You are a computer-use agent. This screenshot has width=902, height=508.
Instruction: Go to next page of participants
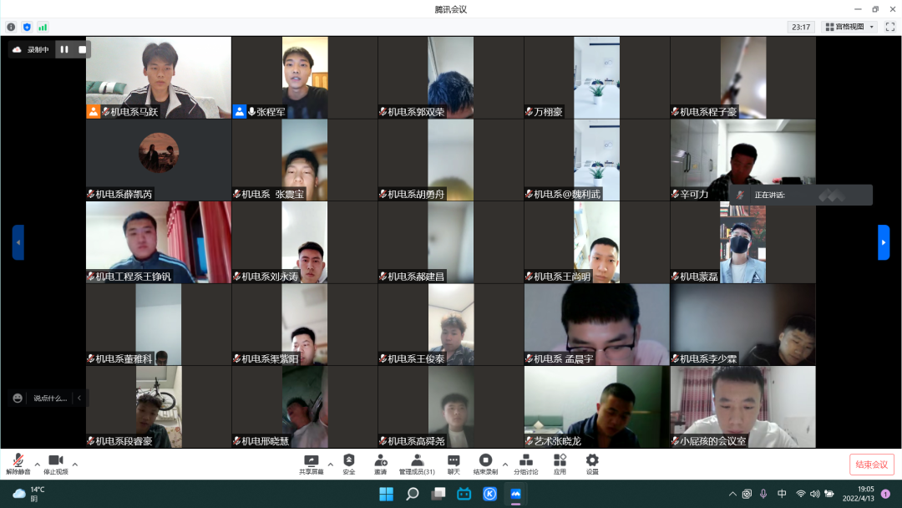click(884, 242)
